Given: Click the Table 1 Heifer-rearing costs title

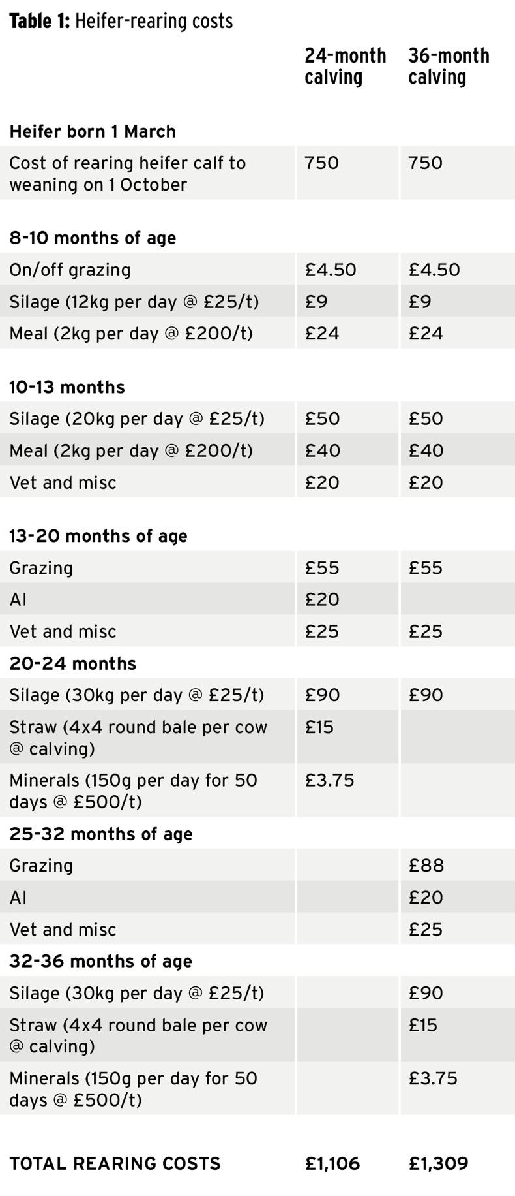Looking at the screenshot, I should click(121, 22).
